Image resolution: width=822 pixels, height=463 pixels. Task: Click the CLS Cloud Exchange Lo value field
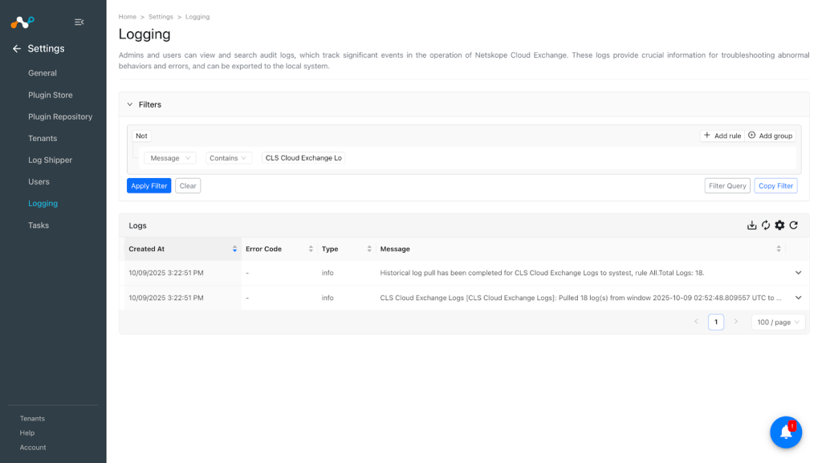pos(303,158)
